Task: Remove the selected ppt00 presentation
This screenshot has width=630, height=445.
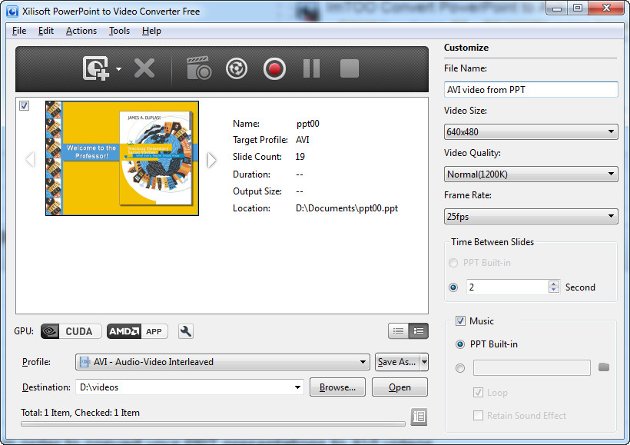Action: point(144,68)
